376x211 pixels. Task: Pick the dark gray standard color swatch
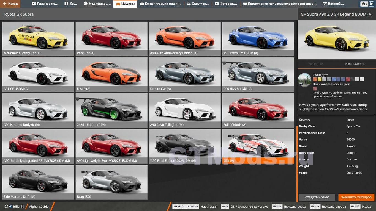tap(353, 79)
